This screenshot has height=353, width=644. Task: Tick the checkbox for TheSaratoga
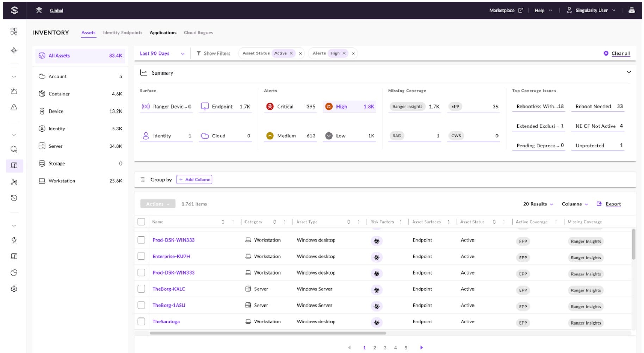pyautogui.click(x=141, y=321)
